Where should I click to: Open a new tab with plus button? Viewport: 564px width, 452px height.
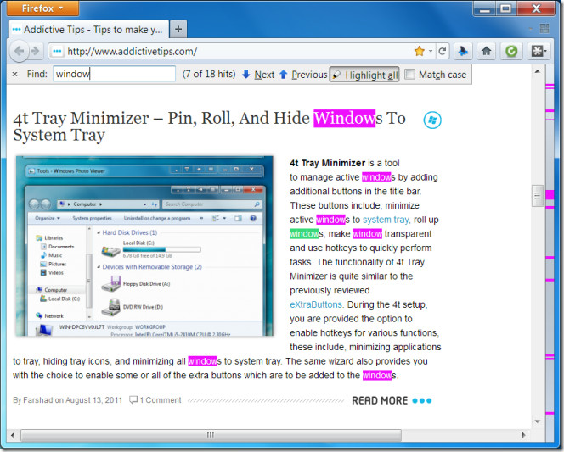178,30
